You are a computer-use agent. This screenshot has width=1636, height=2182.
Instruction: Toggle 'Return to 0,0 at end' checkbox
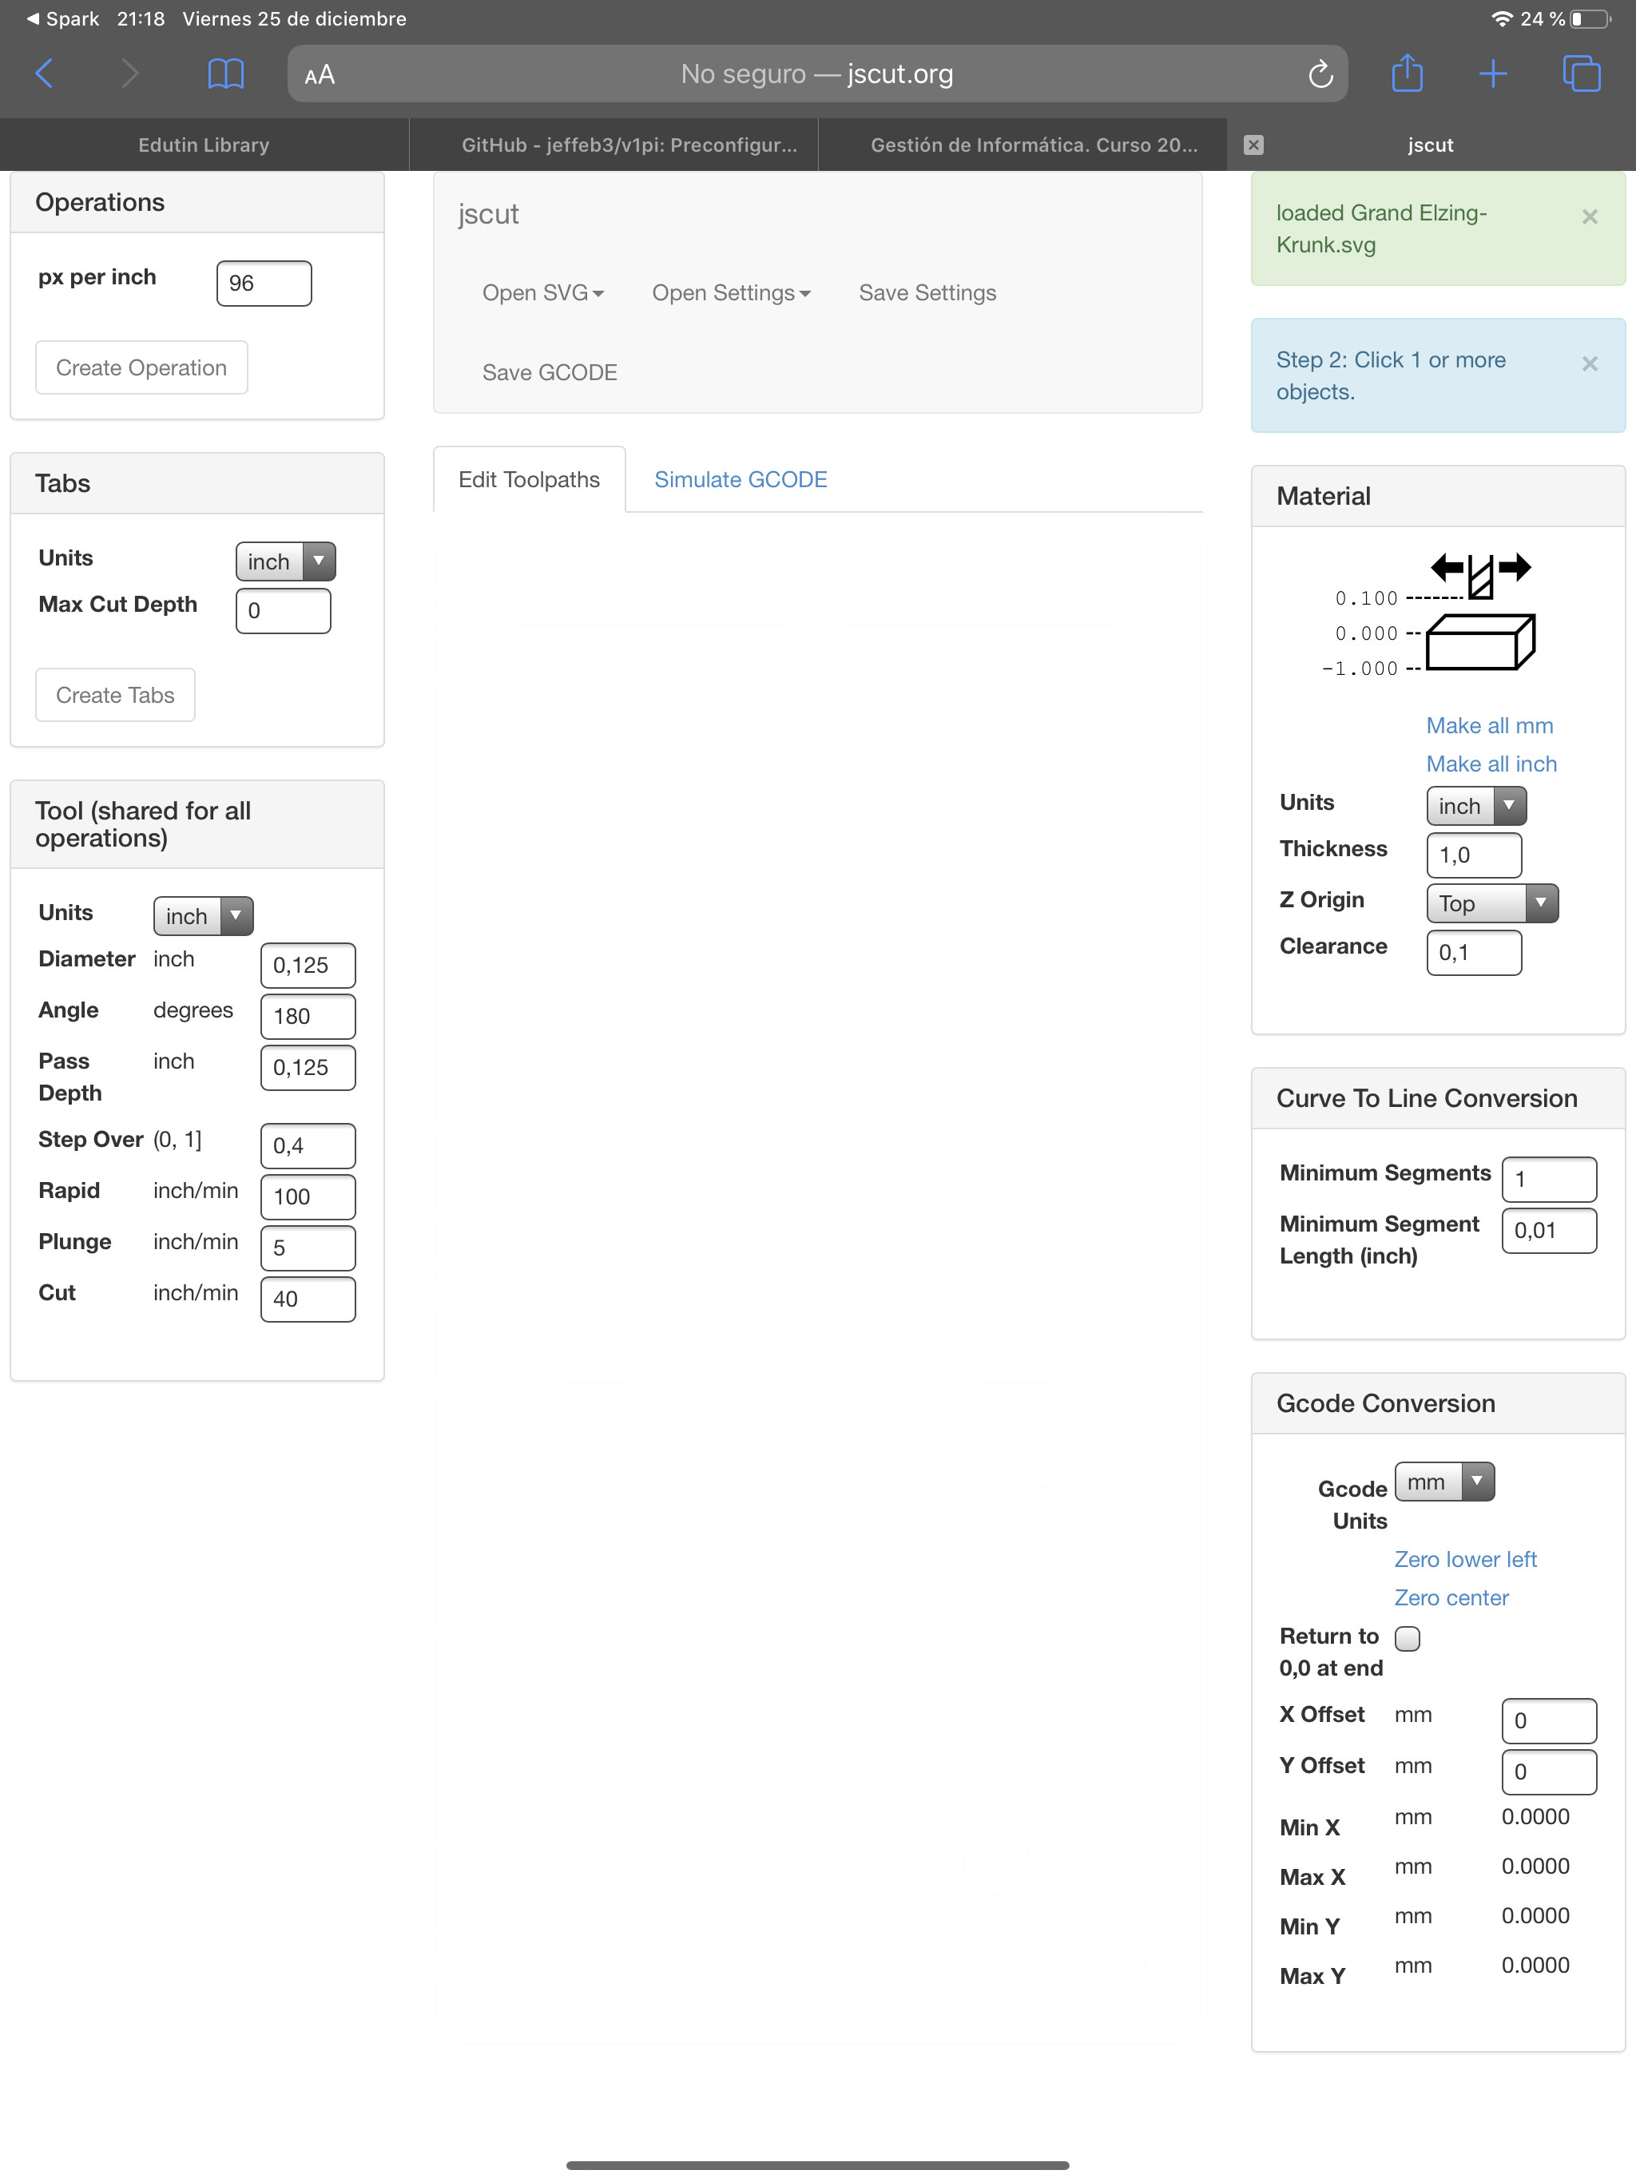(x=1407, y=1638)
